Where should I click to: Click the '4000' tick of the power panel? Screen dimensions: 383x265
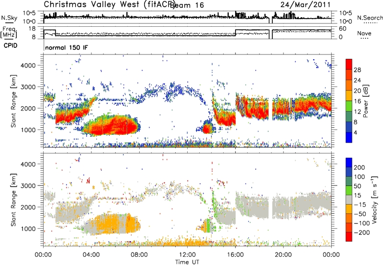[28, 66]
